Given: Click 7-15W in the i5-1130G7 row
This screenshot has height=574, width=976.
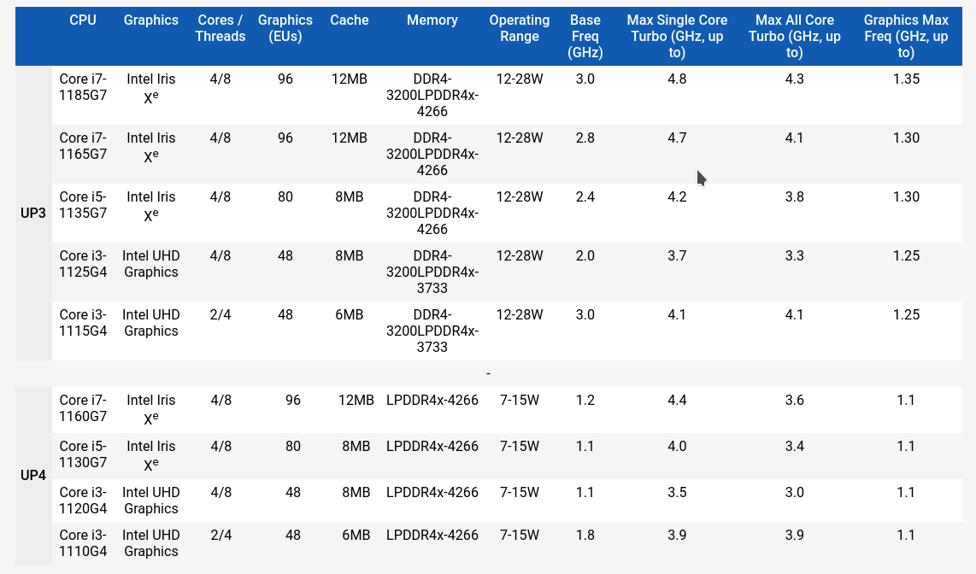Looking at the screenshot, I should [519, 447].
